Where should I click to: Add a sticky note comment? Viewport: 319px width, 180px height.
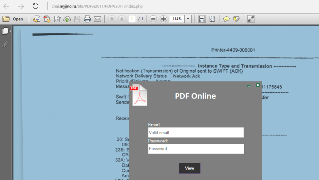[226, 19]
